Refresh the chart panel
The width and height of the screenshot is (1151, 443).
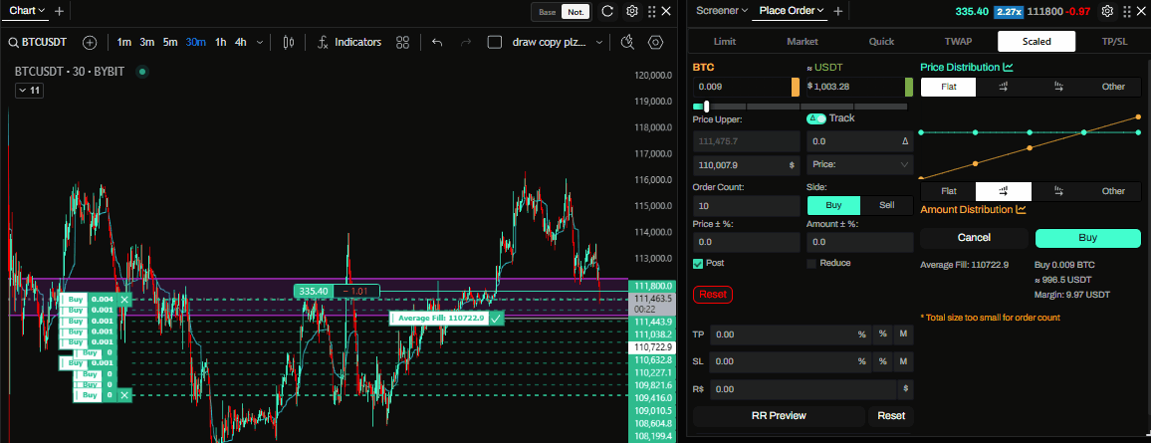point(607,12)
